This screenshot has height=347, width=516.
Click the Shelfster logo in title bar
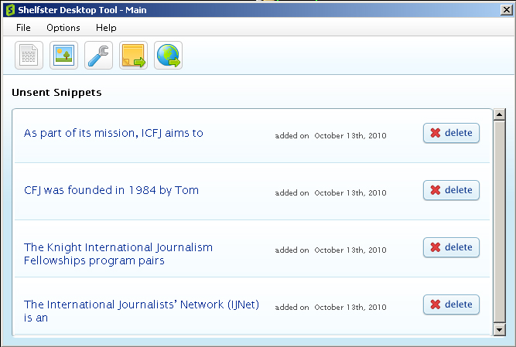(10, 10)
